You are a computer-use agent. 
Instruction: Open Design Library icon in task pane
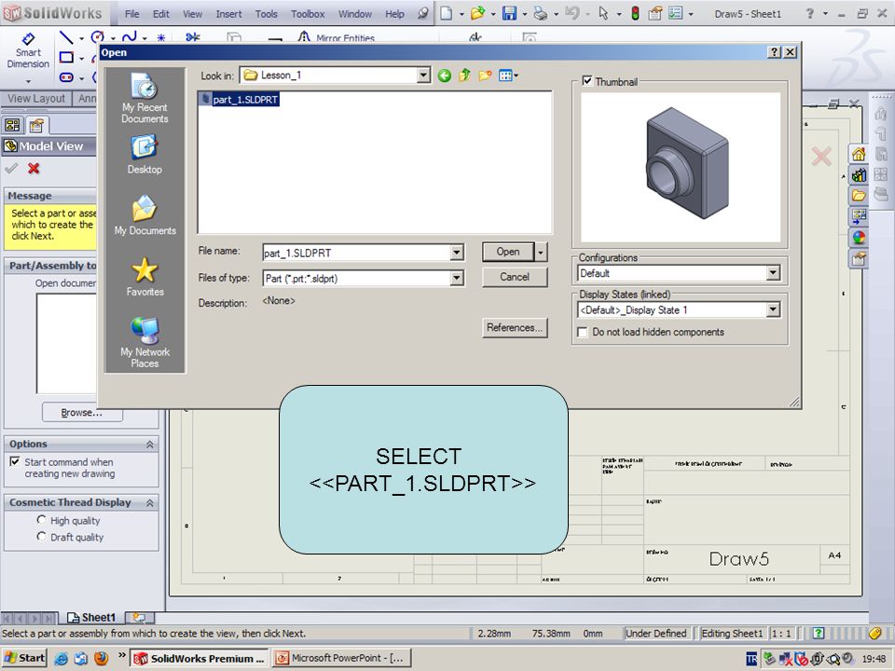(x=859, y=174)
